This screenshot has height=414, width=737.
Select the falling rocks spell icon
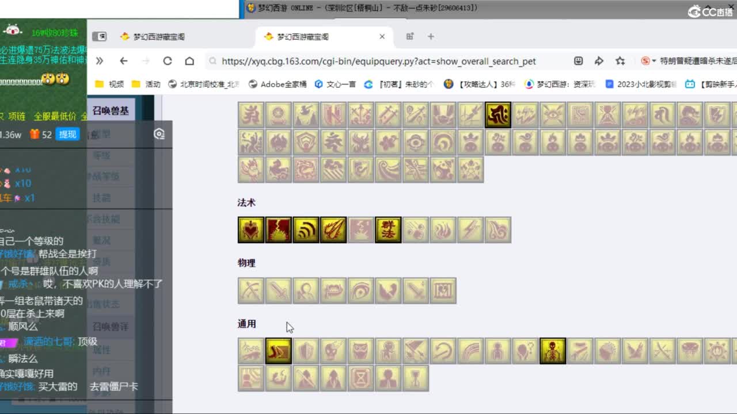[416, 229]
